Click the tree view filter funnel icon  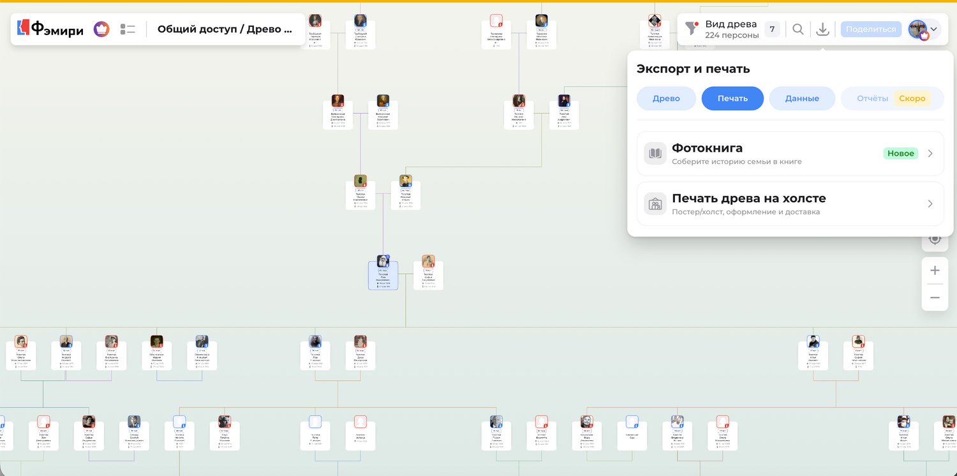(691, 29)
